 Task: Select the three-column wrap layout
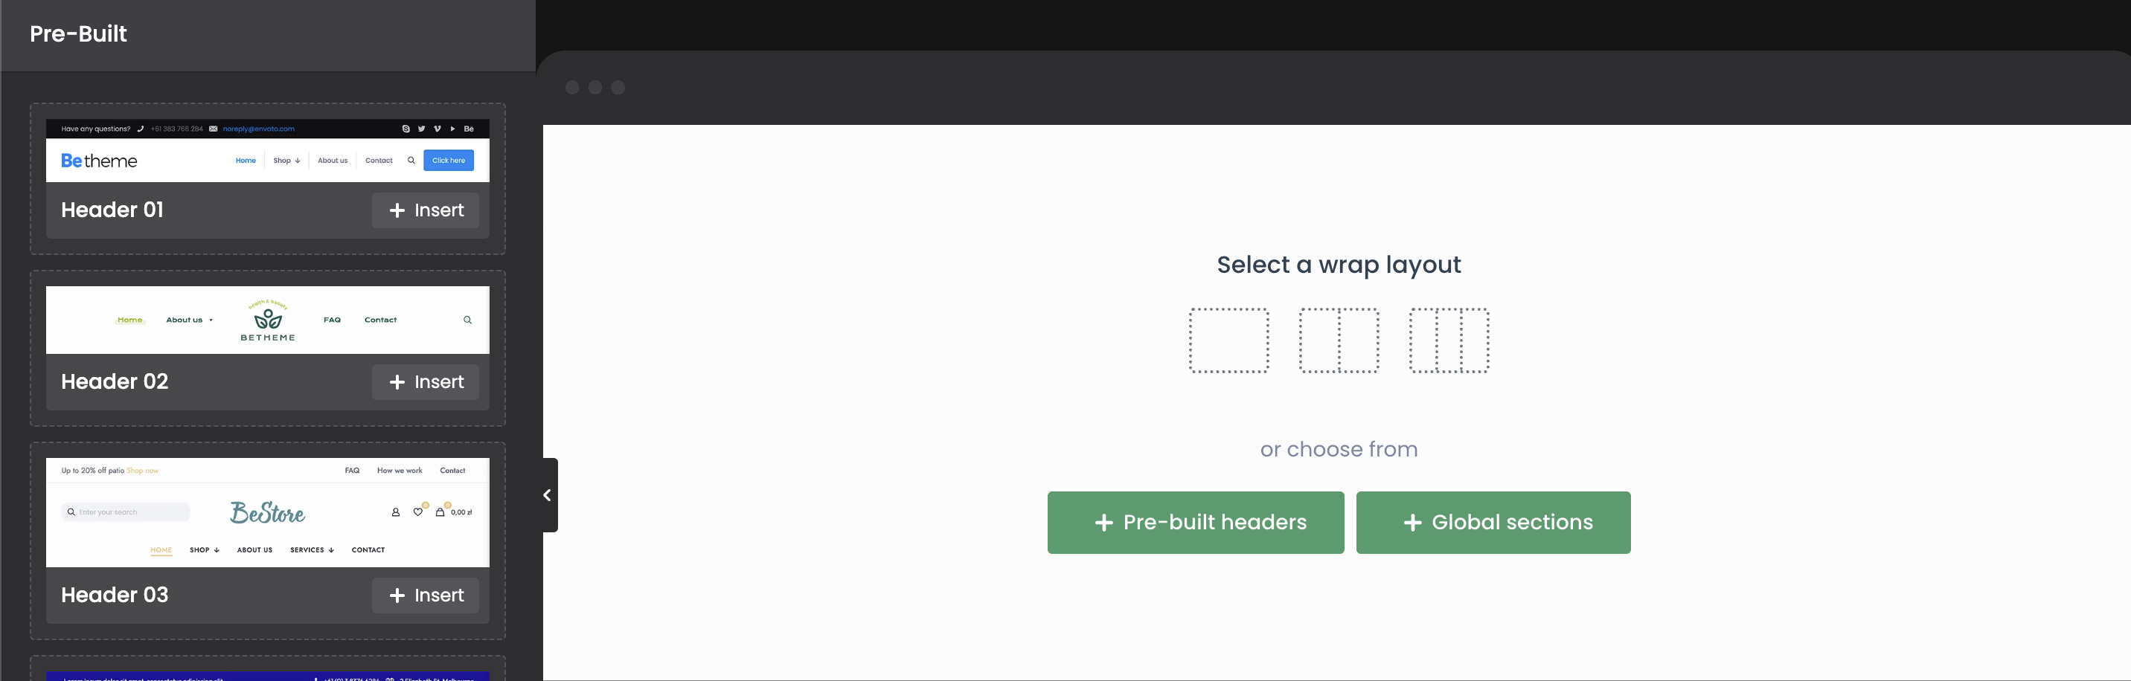[x=1449, y=340]
